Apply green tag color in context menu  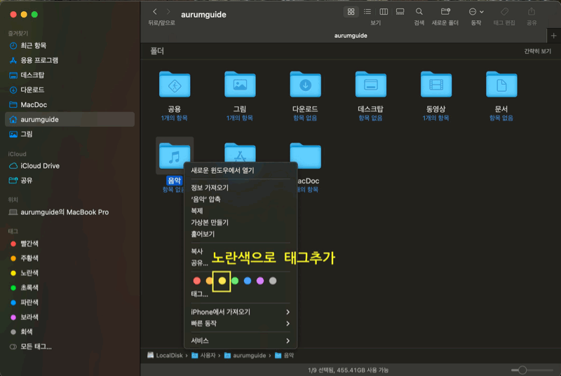coord(235,281)
